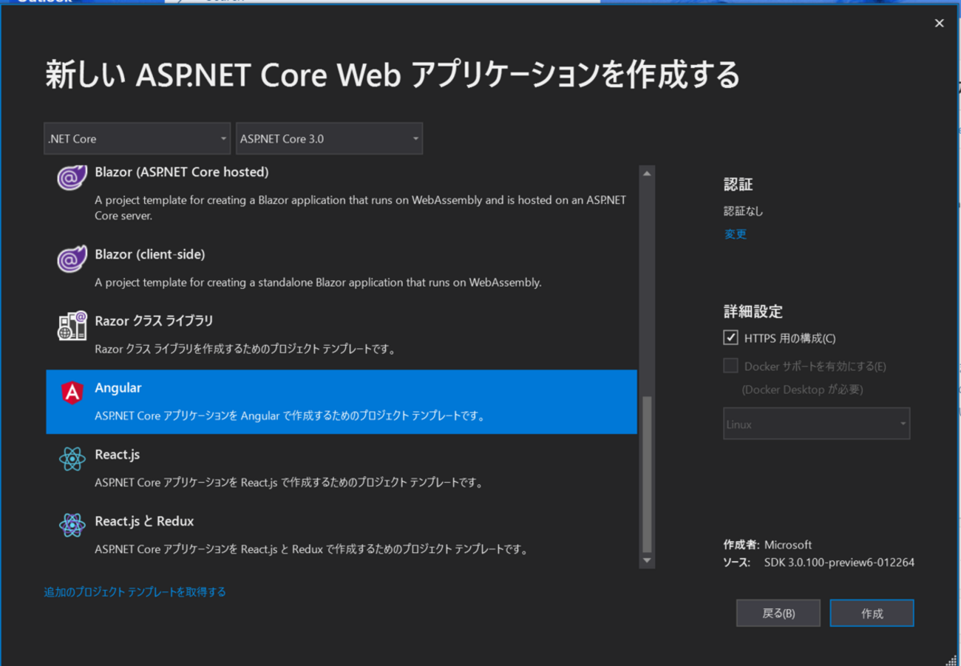Uncheck the HTTPS 用の構成 checkbox
Screen dimensions: 961x666
coord(730,338)
